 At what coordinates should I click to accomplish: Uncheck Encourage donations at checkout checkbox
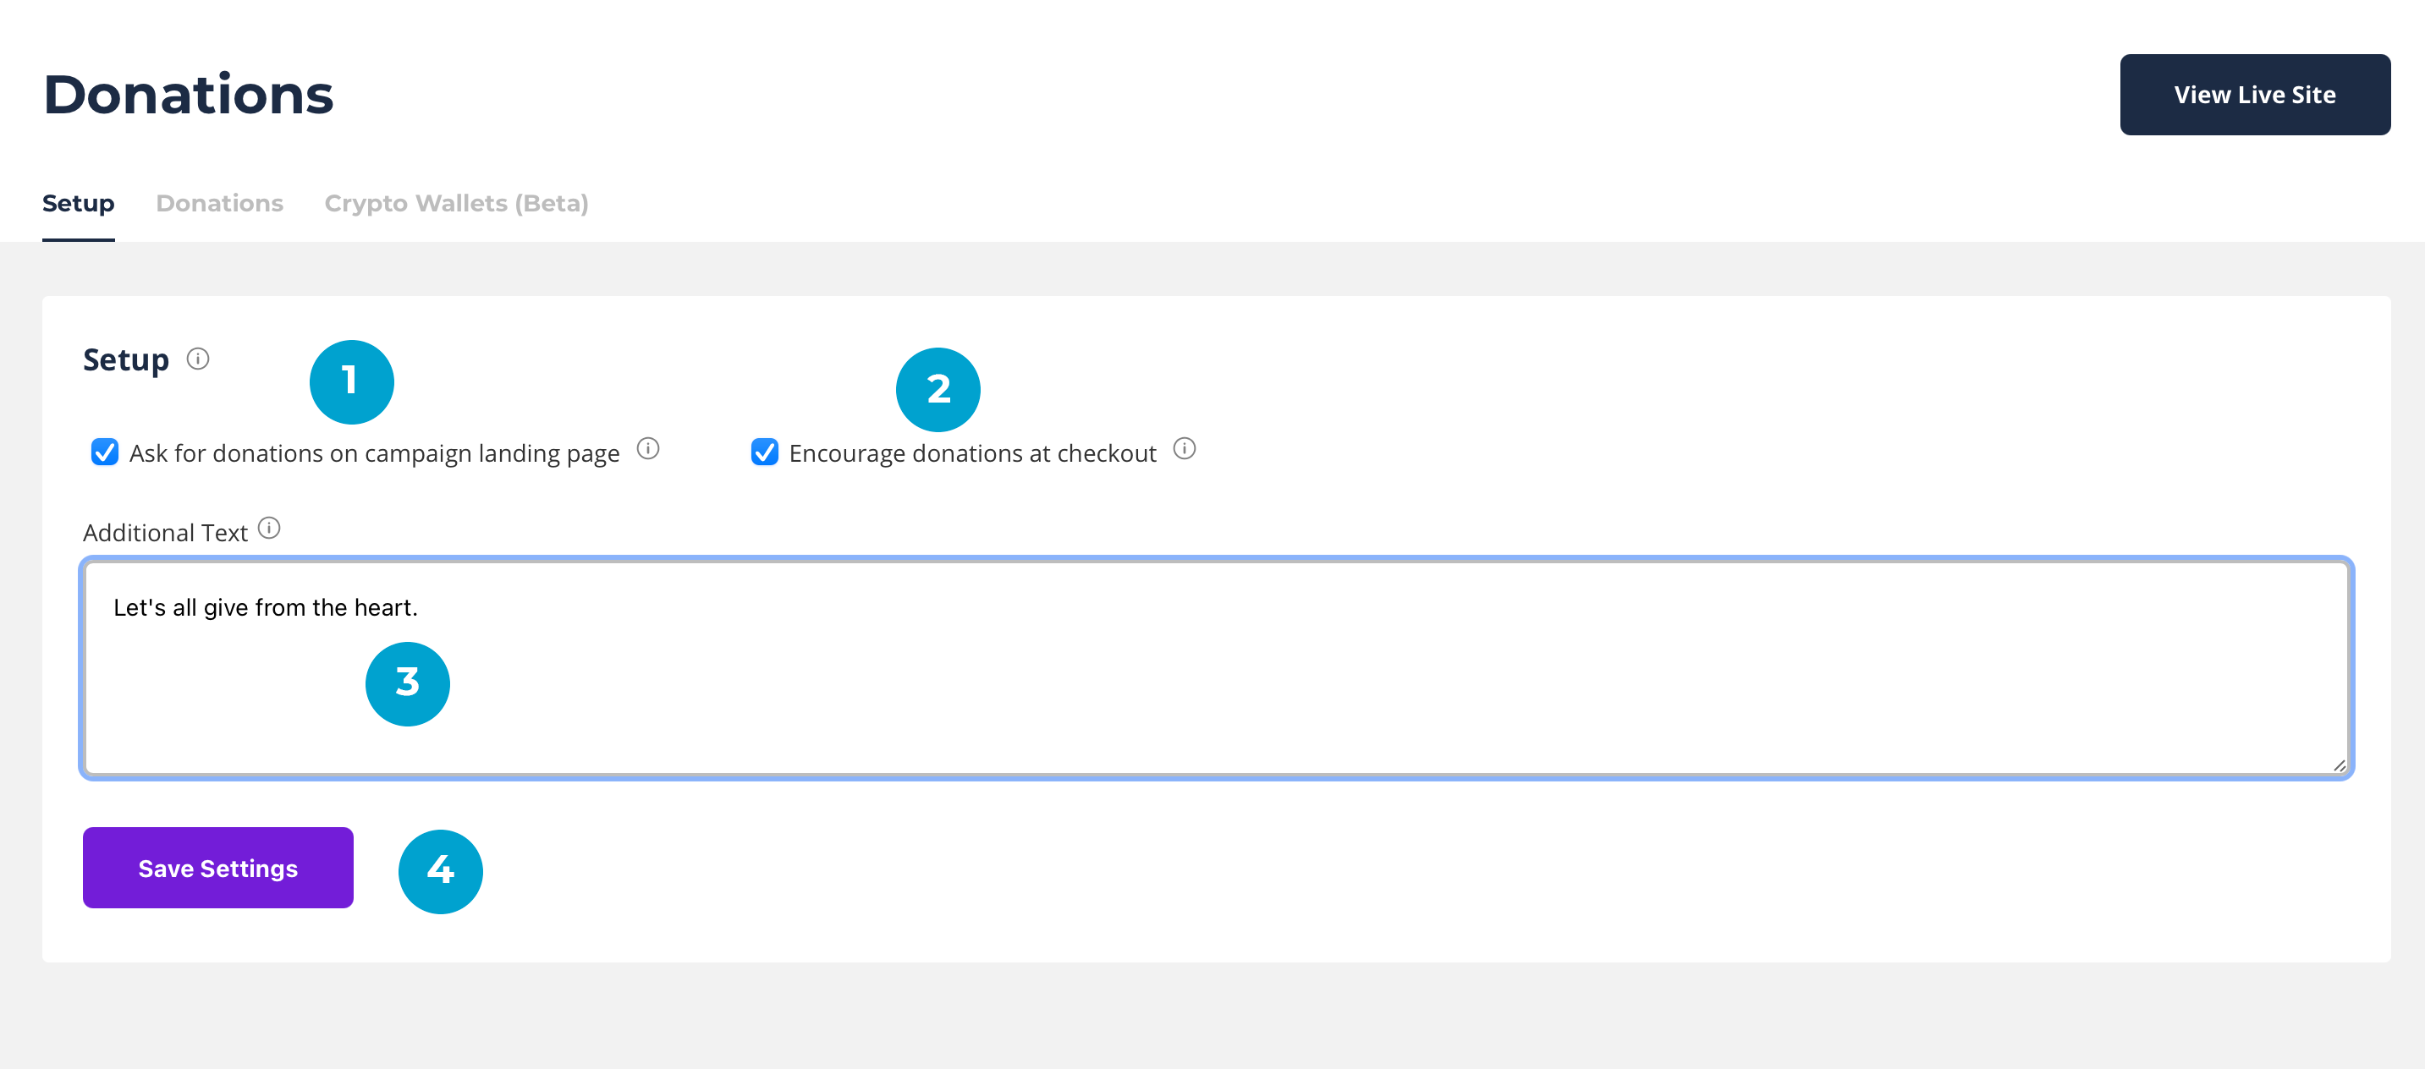[x=764, y=452]
